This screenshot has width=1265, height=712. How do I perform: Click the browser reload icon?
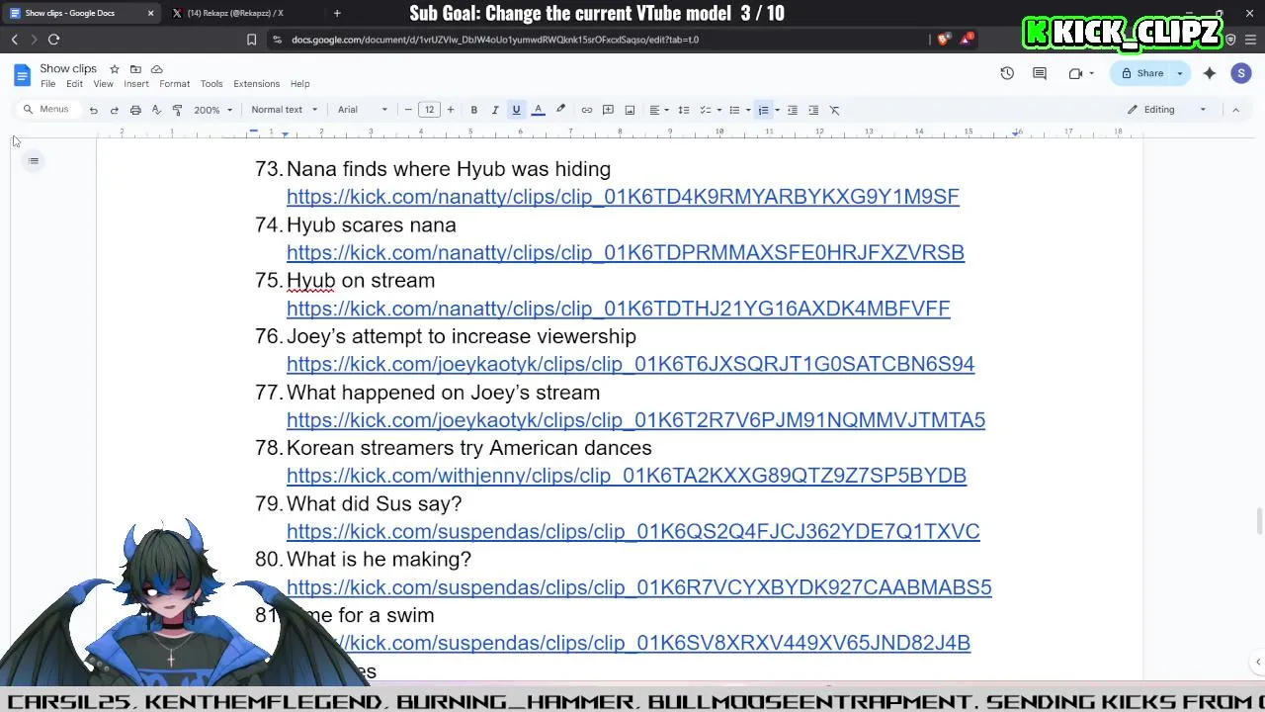(53, 40)
